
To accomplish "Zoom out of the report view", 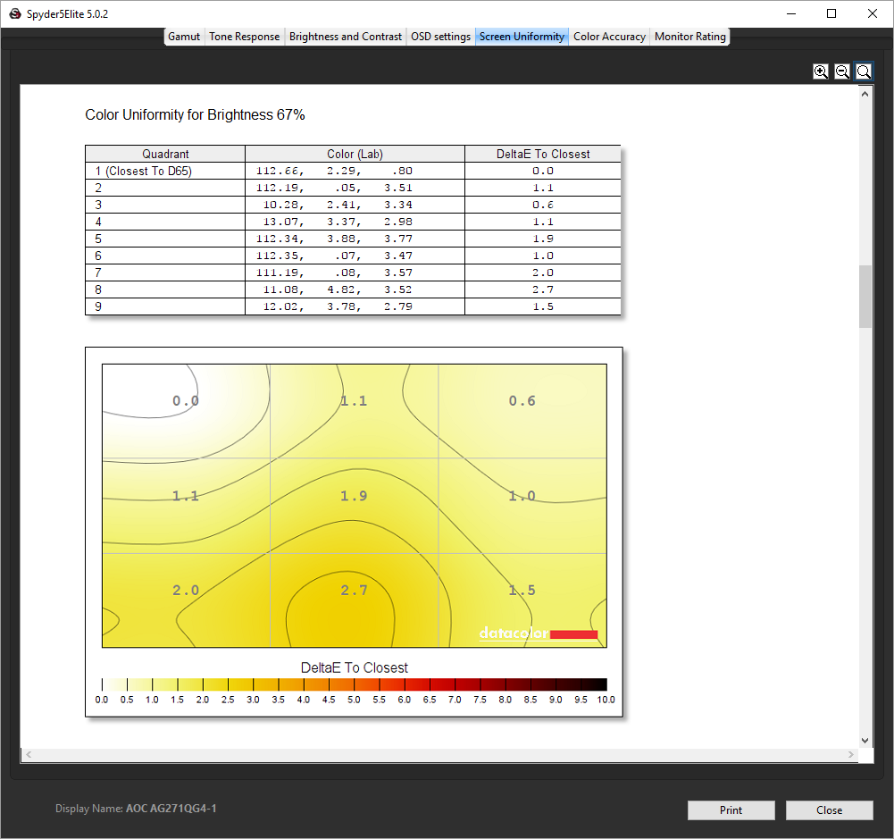I will [842, 71].
